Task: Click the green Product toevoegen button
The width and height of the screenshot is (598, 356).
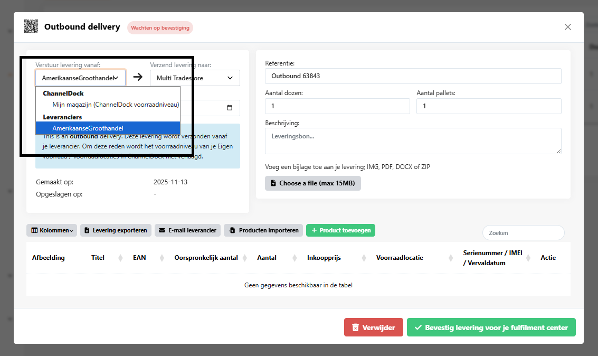Action: click(x=340, y=230)
